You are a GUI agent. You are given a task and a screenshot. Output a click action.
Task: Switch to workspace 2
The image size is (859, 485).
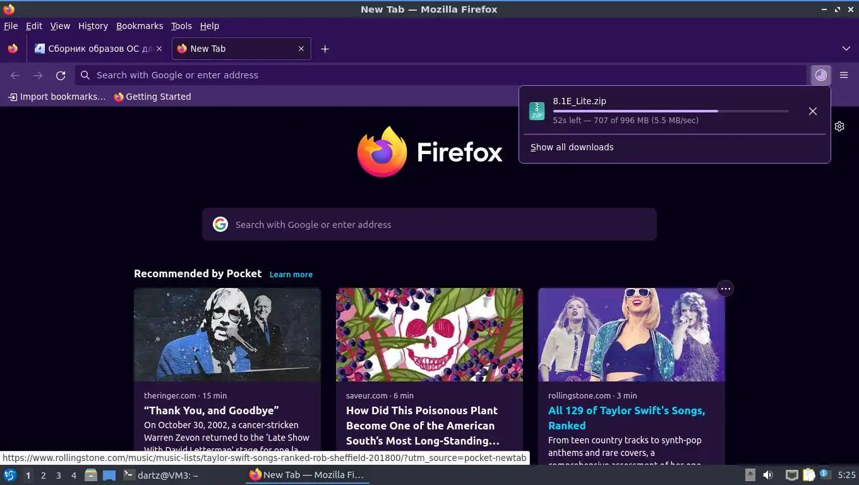click(43, 476)
